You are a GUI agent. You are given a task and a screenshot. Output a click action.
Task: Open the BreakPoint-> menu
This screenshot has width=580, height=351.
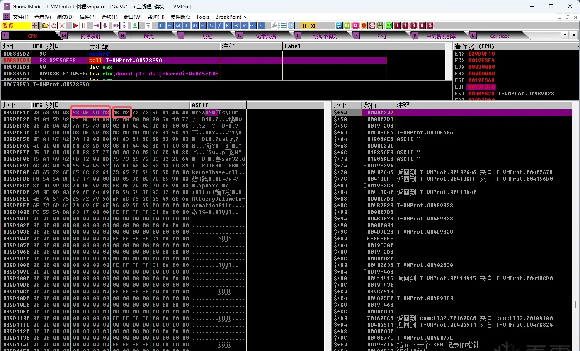point(231,17)
